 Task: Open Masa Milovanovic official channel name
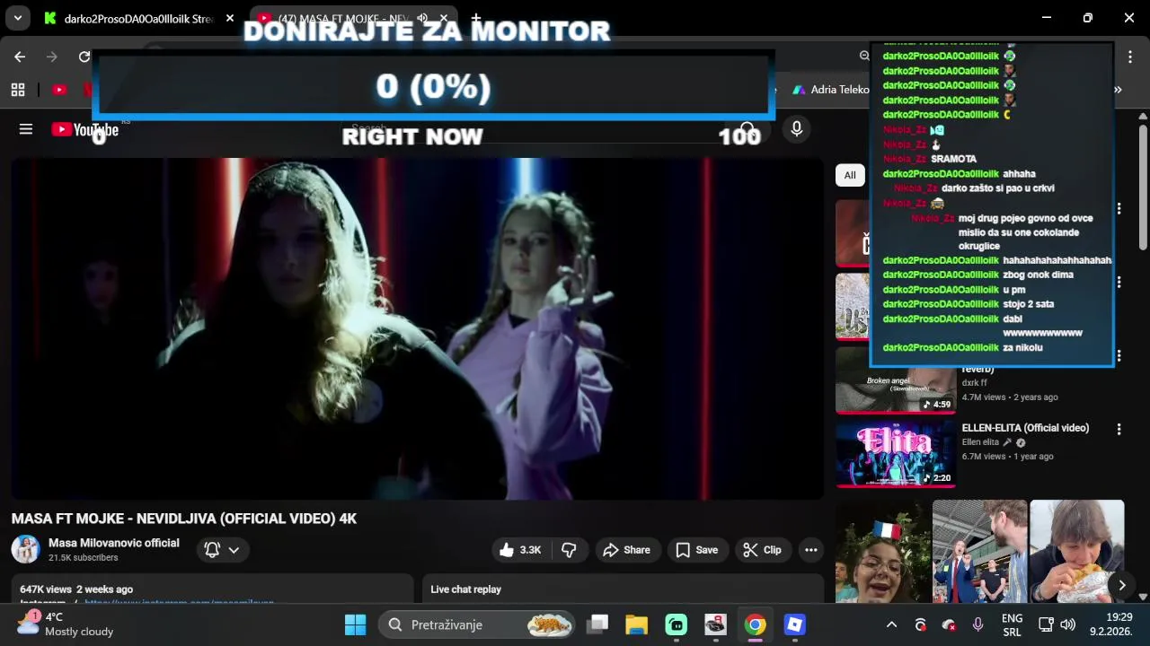point(114,543)
